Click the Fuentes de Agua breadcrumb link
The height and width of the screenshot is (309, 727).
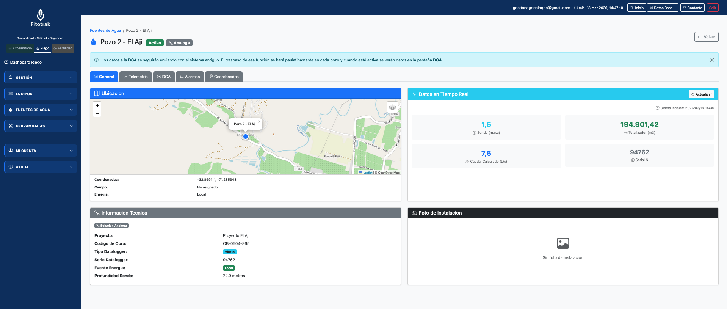coord(105,30)
